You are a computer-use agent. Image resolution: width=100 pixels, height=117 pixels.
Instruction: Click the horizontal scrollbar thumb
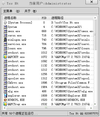point(46,108)
